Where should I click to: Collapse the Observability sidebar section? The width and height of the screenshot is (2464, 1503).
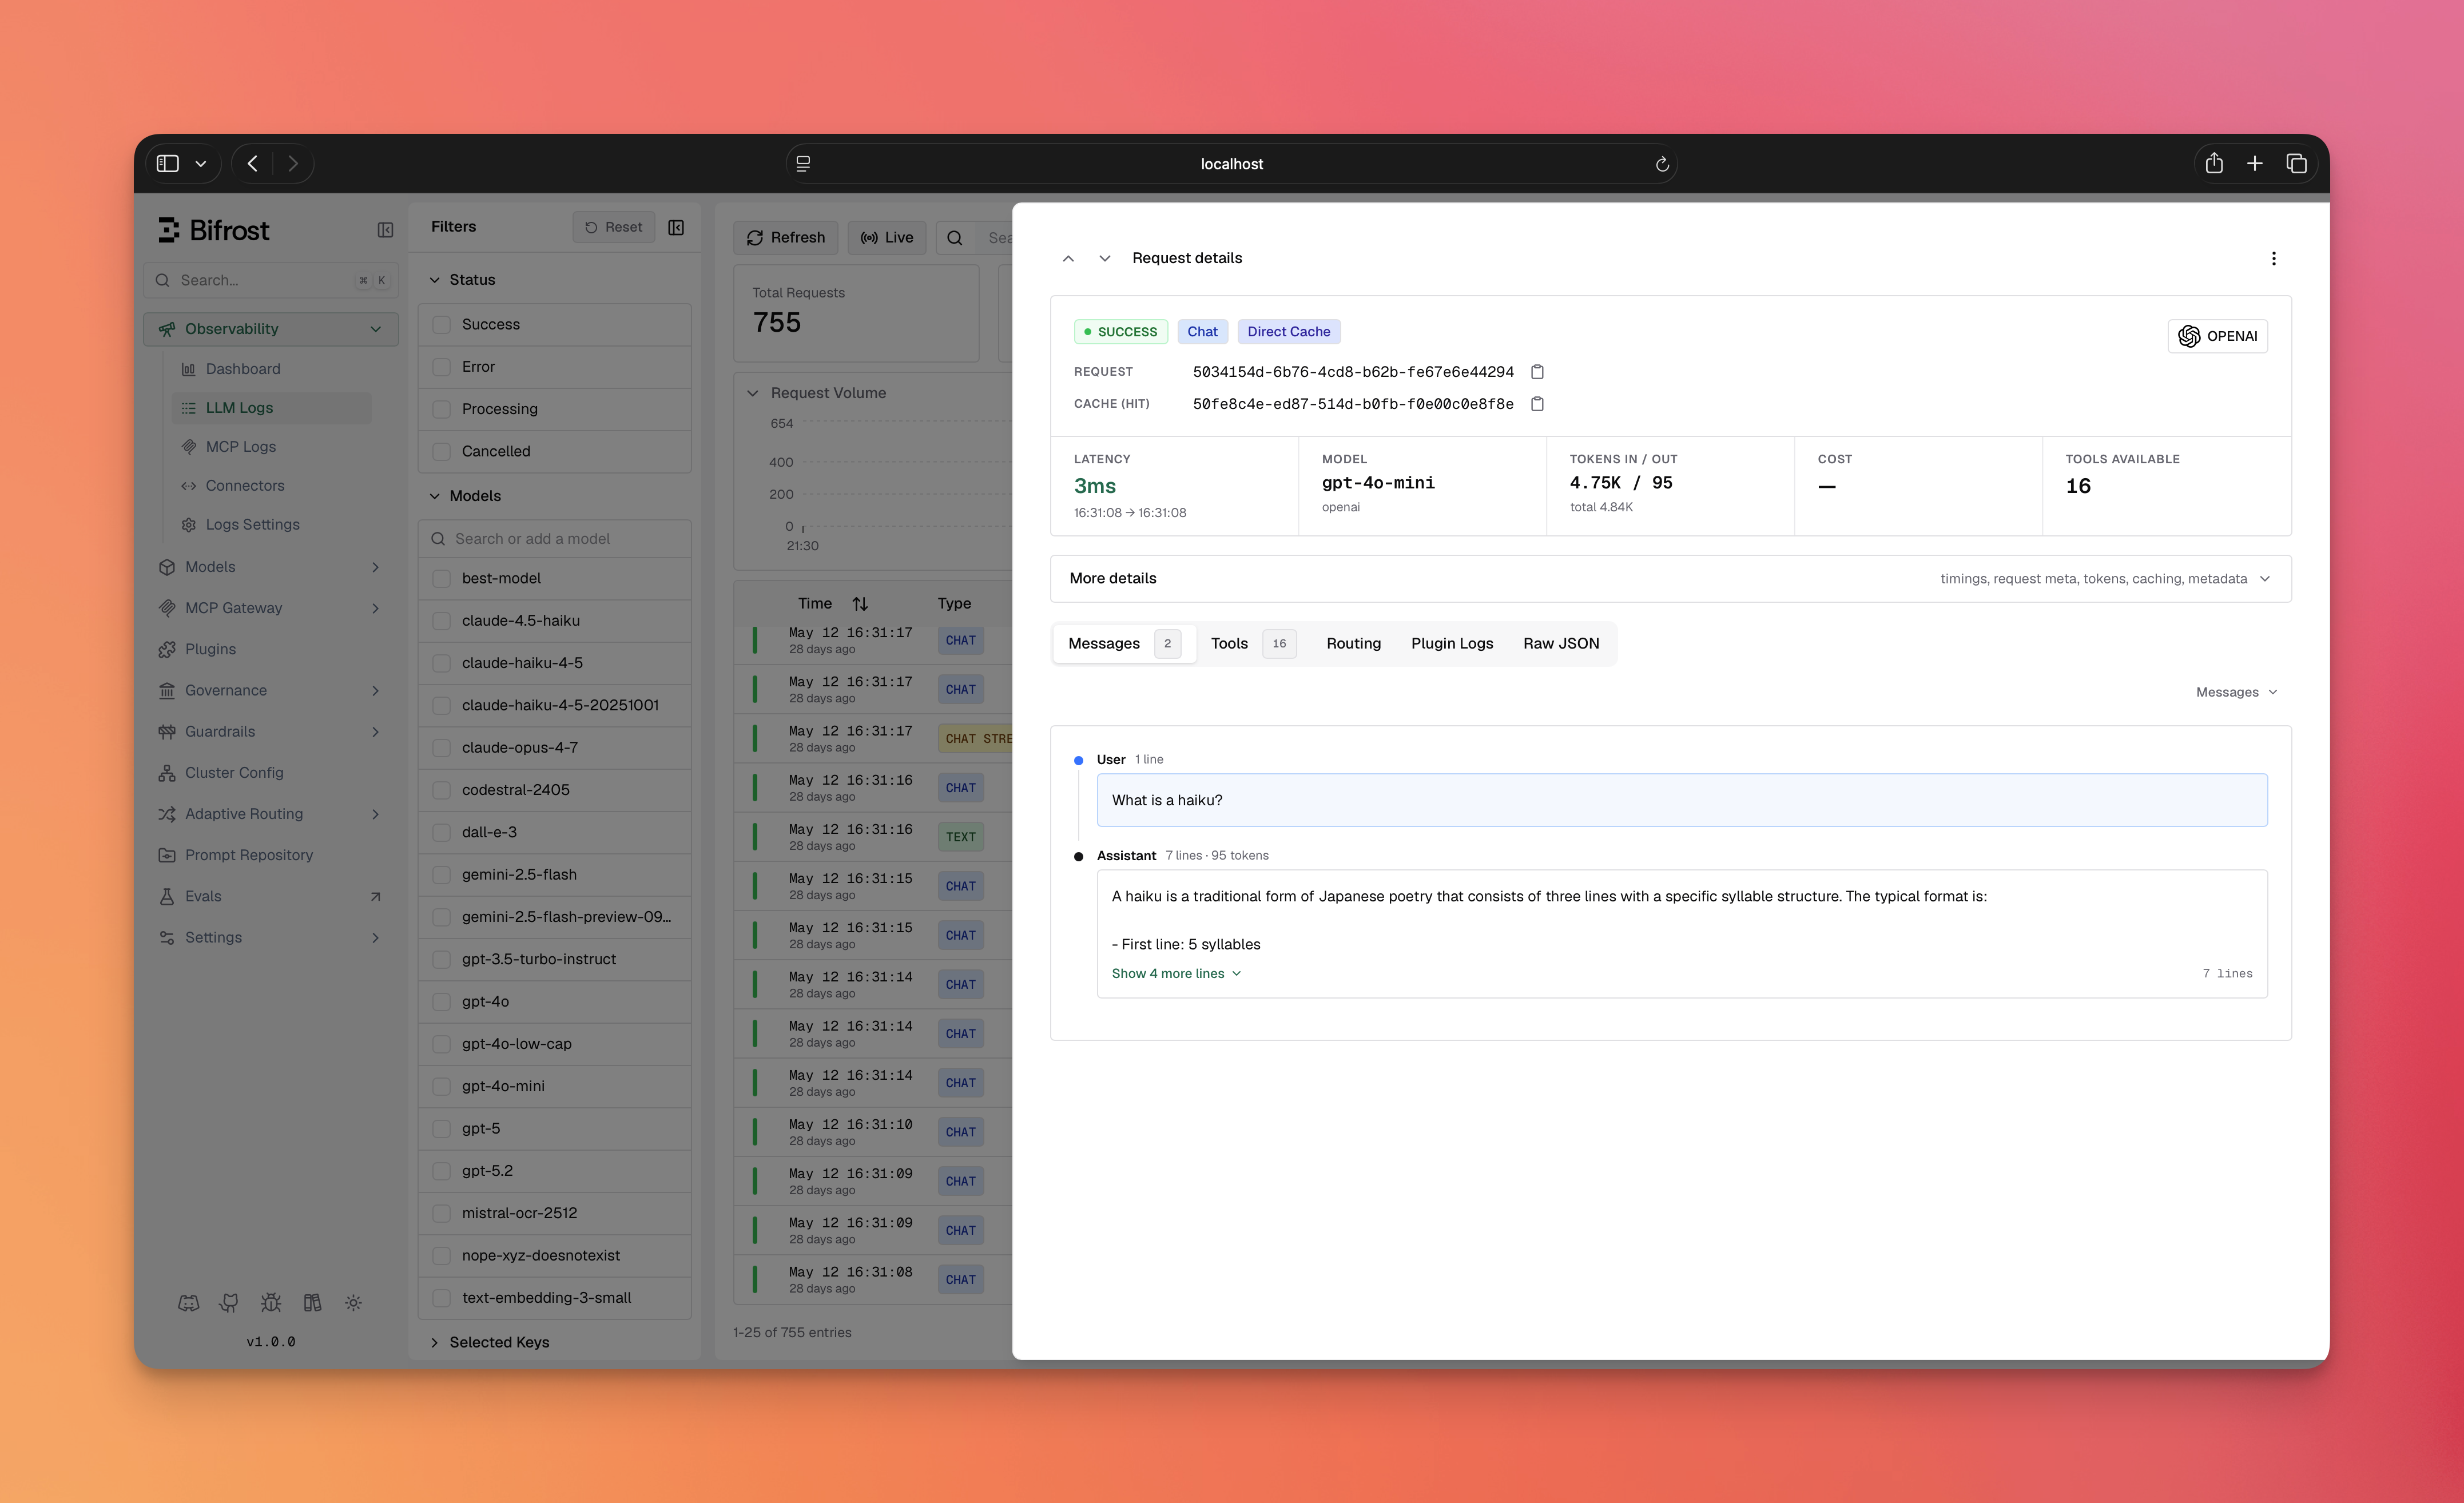[270, 329]
